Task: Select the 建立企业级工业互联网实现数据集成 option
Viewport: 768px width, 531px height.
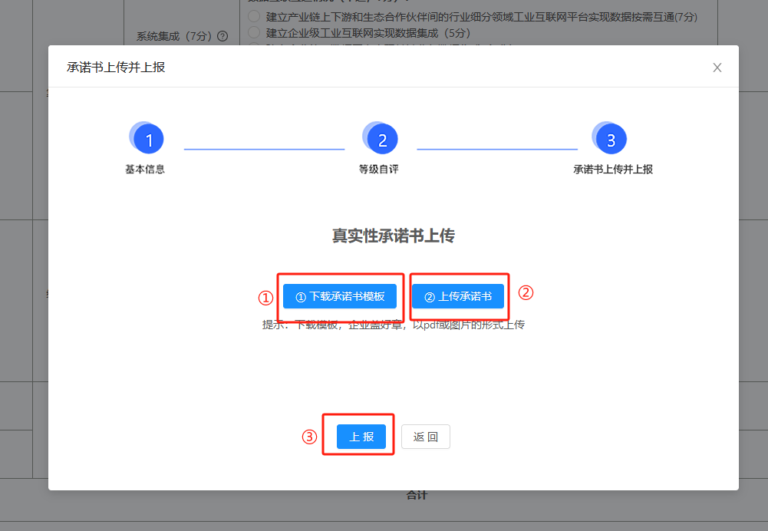Action: [254, 31]
